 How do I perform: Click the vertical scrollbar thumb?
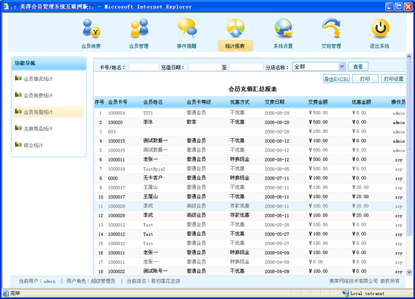tap(409, 148)
